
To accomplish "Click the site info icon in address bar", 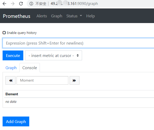I will tap(31, 4).
